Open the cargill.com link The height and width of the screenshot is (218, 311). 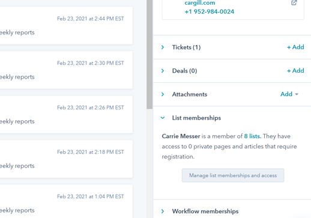point(200,3)
